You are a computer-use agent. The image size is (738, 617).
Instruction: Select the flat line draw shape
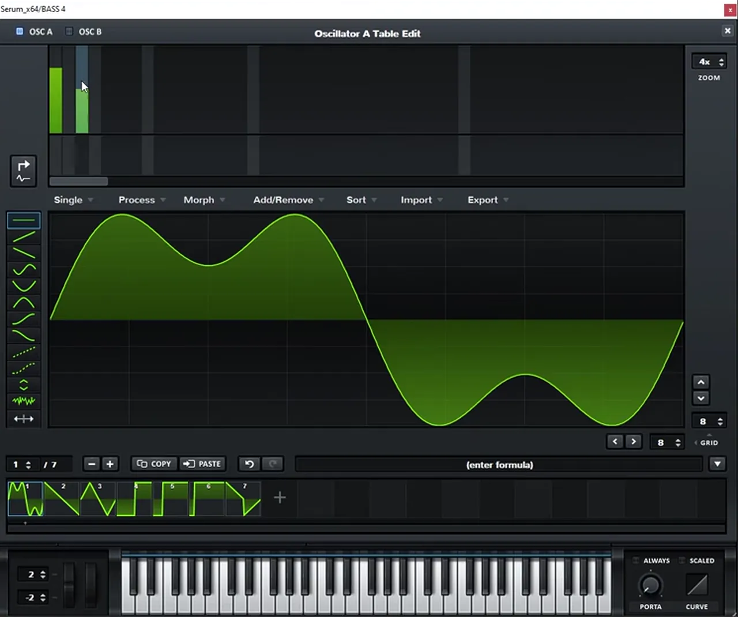24,220
